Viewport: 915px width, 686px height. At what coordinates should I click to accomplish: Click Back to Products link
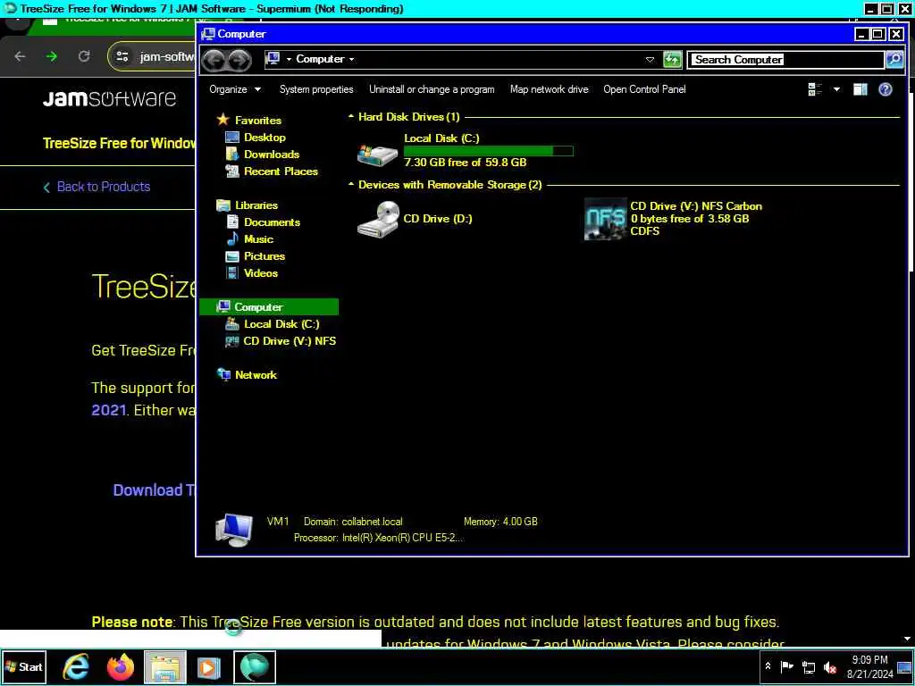(x=104, y=187)
